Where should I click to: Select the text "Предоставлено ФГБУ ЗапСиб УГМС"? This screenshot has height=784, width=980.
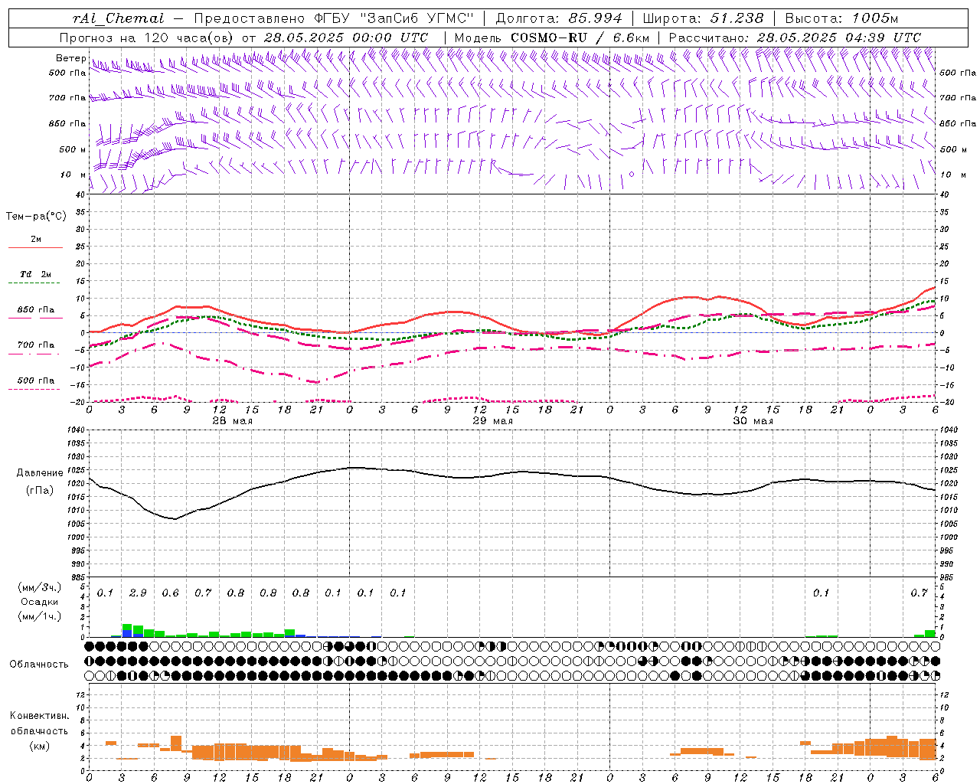tap(334, 18)
